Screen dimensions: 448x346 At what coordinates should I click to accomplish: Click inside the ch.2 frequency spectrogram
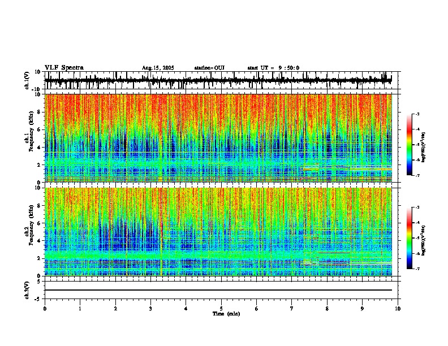[x=218, y=232]
